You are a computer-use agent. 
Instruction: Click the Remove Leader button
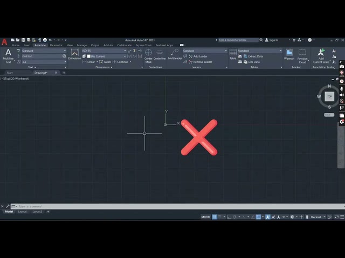[200, 62]
